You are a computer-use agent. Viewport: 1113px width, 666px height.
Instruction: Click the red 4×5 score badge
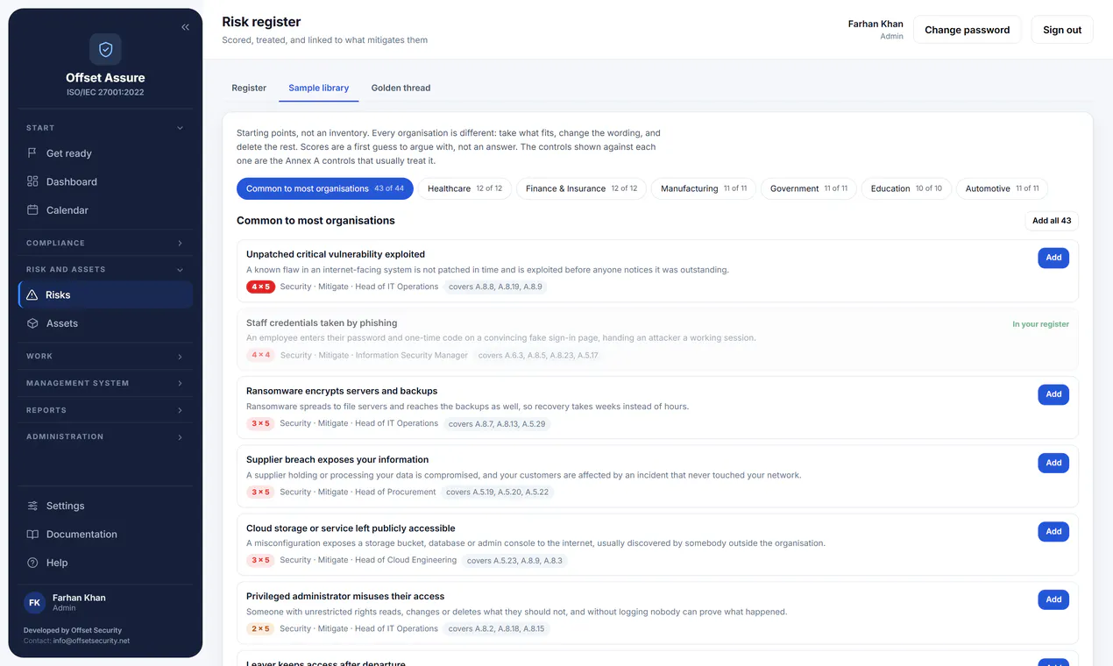pyautogui.click(x=260, y=287)
